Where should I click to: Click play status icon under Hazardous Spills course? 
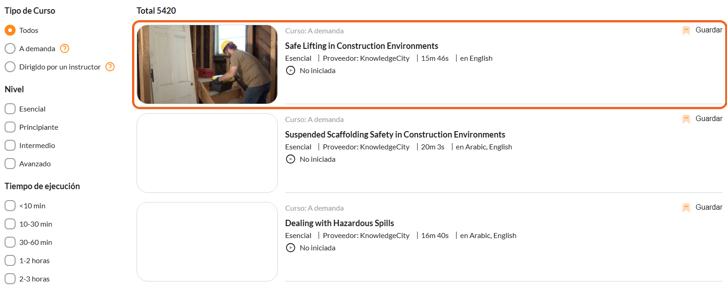point(291,248)
